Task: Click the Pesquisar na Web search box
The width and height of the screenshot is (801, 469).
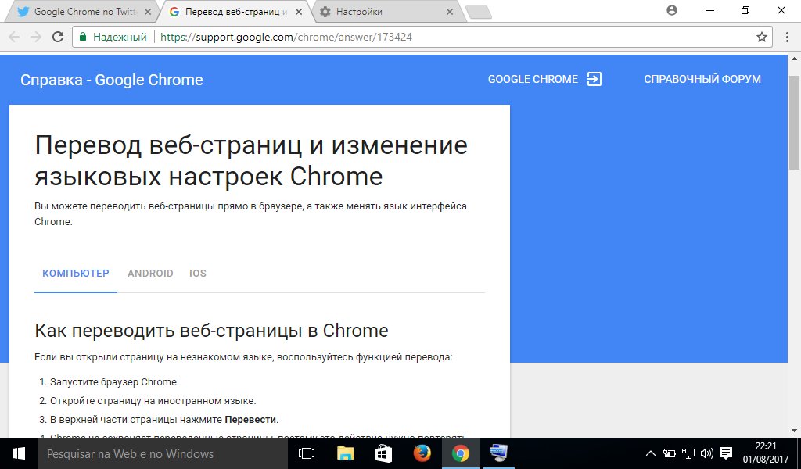Action: click(163, 453)
